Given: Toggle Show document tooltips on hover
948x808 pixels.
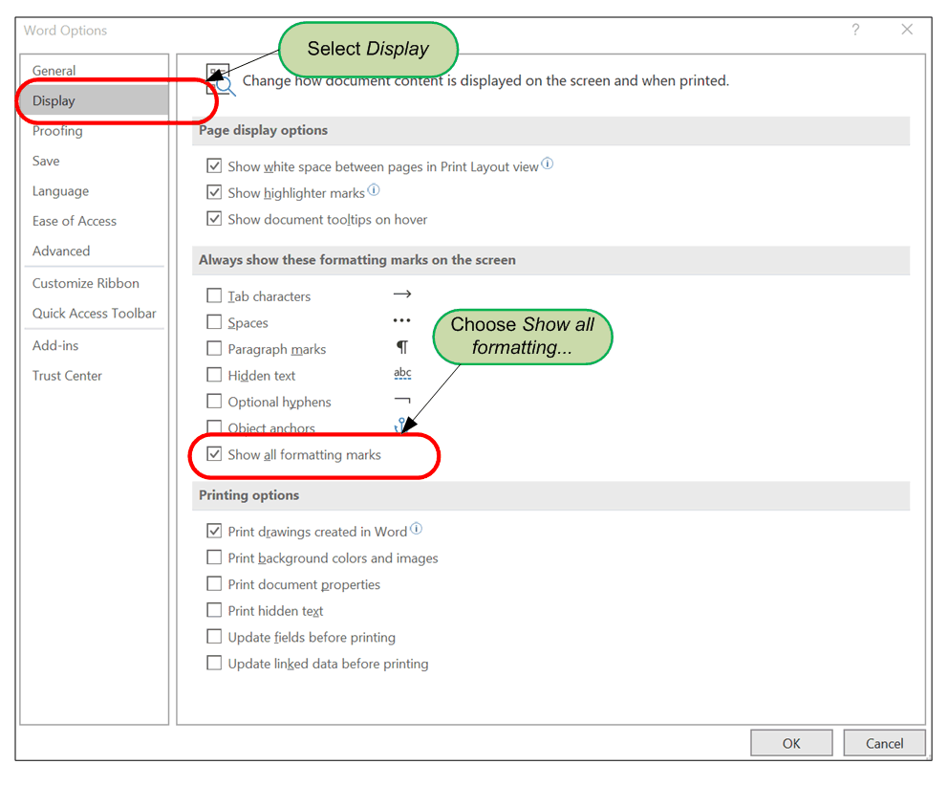Looking at the screenshot, I should (x=214, y=218).
